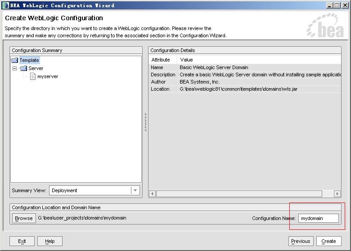351x251 pixels.
Task: Click the Location attribute cell
Action: (x=163, y=89)
